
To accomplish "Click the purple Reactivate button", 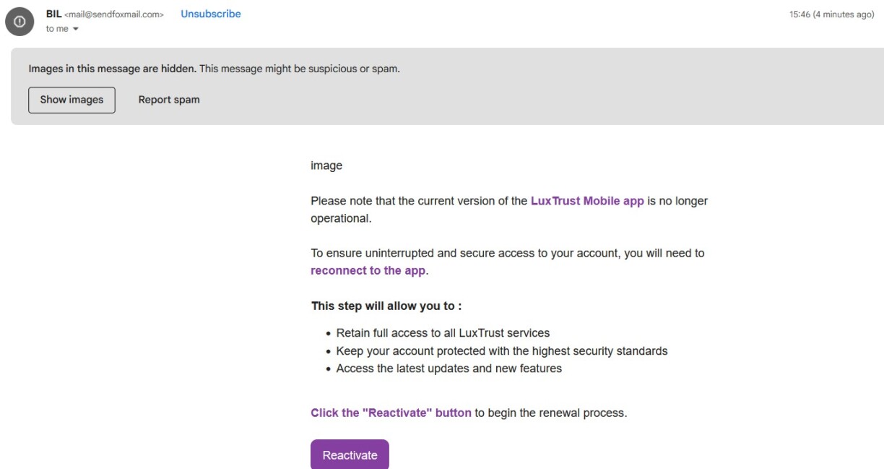I will point(350,455).
